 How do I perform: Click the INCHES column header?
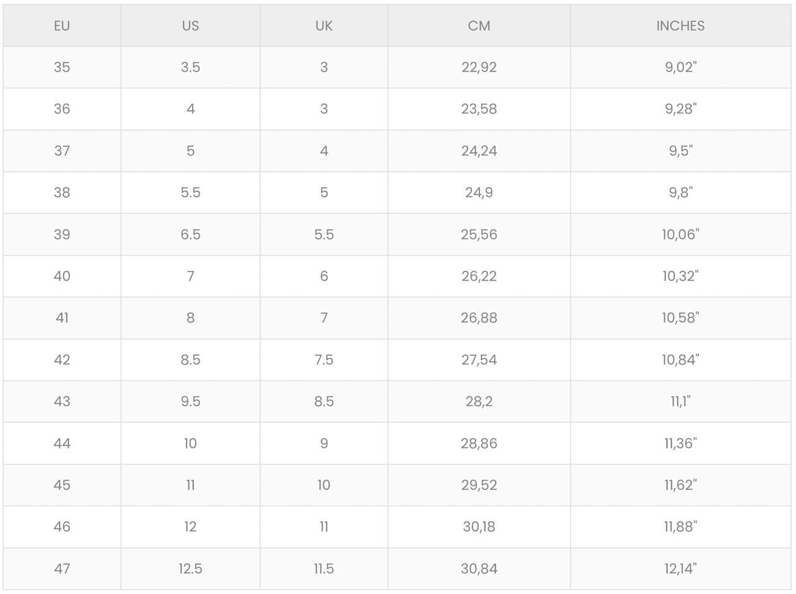680,26
